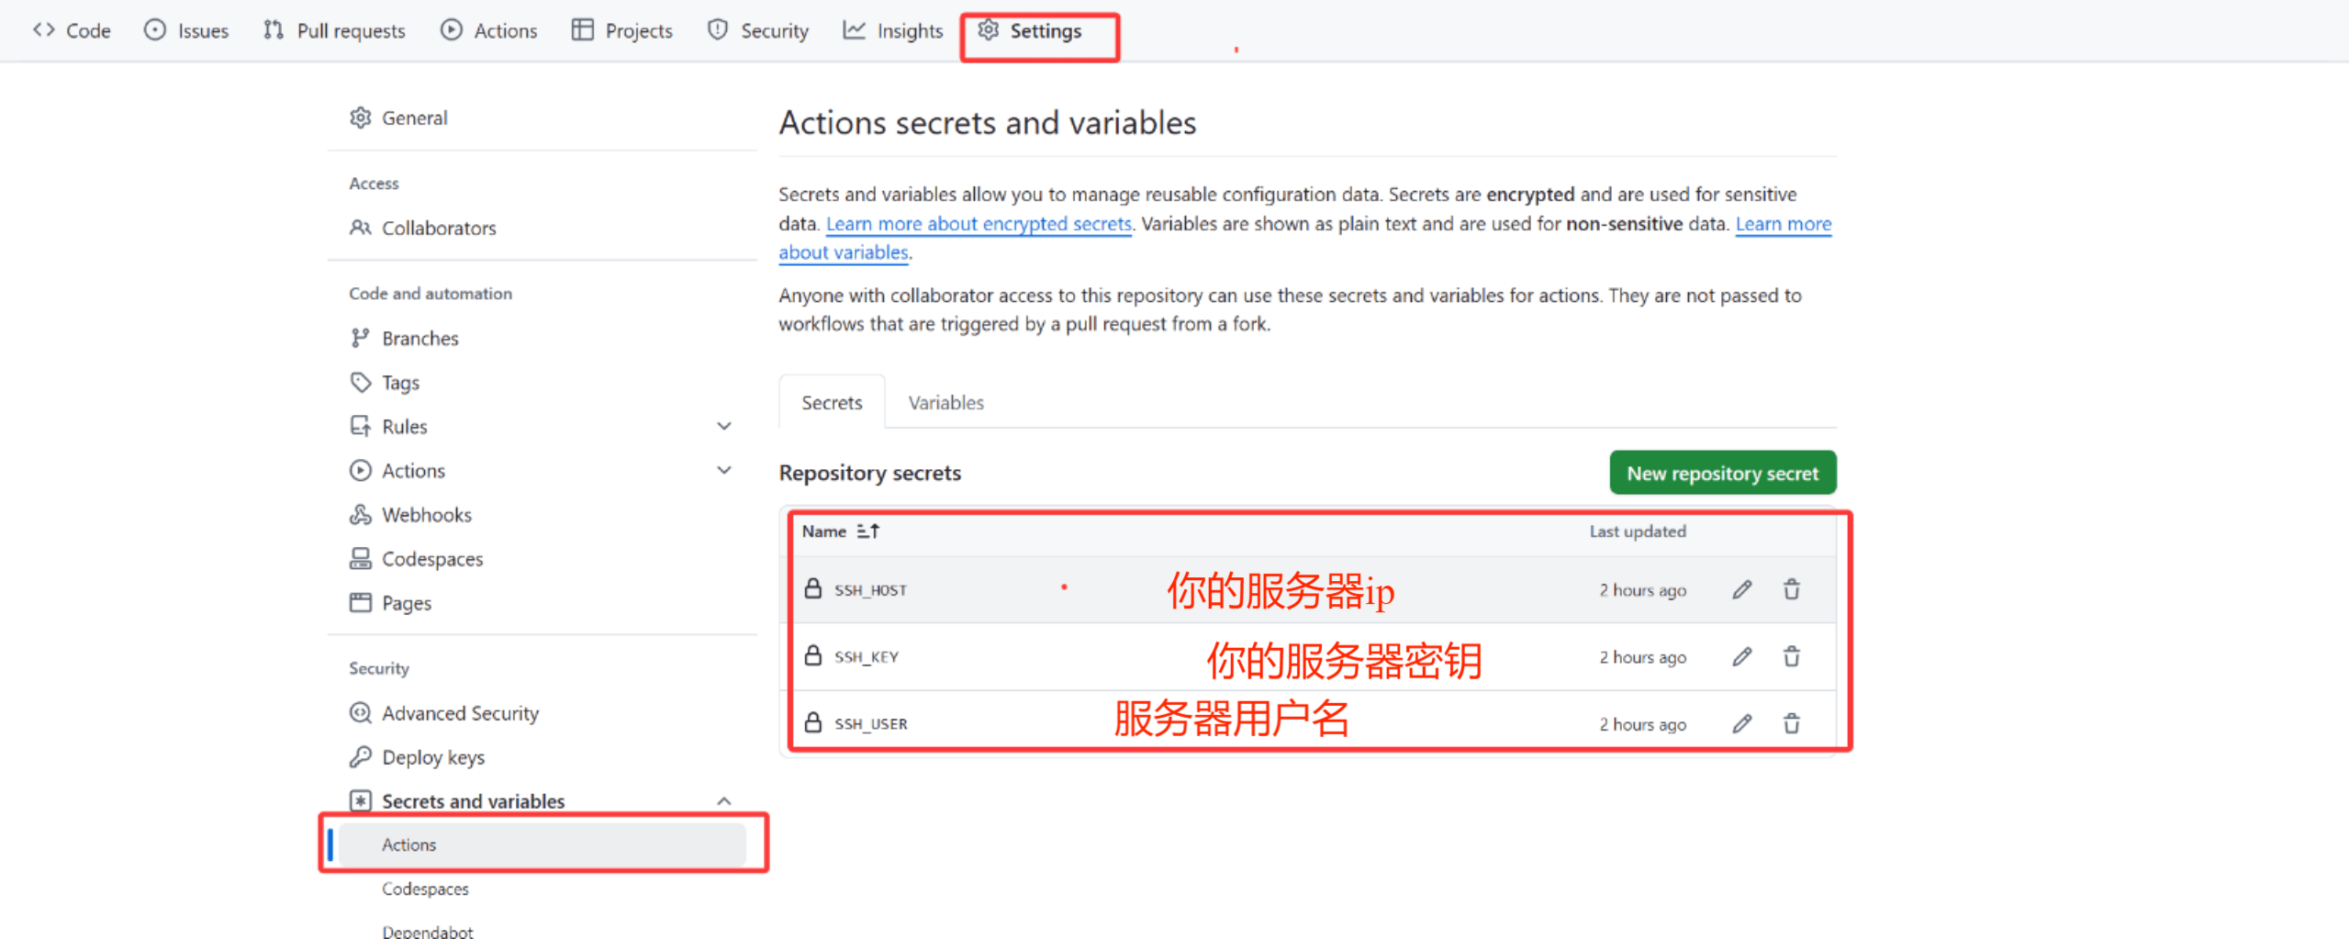The image size is (2349, 939).
Task: Expand the Actions sidebar chevron
Action: 724,470
